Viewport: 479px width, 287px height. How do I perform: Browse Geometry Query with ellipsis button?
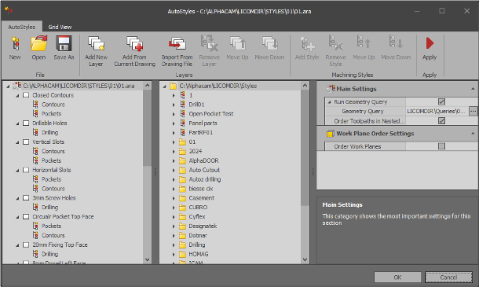473,111
